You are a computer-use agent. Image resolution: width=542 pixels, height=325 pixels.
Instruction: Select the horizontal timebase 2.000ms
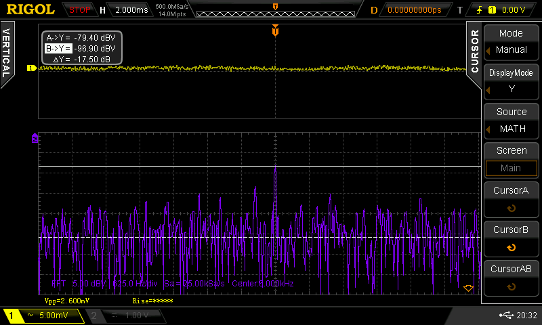(131, 10)
